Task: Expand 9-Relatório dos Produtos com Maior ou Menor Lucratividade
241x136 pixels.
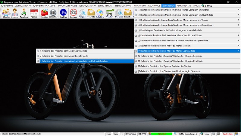Action: click(x=187, y=51)
